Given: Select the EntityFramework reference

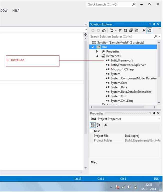Looking at the screenshot, I should click(122, 60).
